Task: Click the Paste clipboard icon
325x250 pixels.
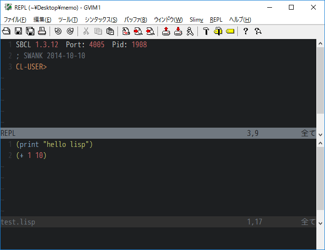Action: pyautogui.click(x=110, y=31)
